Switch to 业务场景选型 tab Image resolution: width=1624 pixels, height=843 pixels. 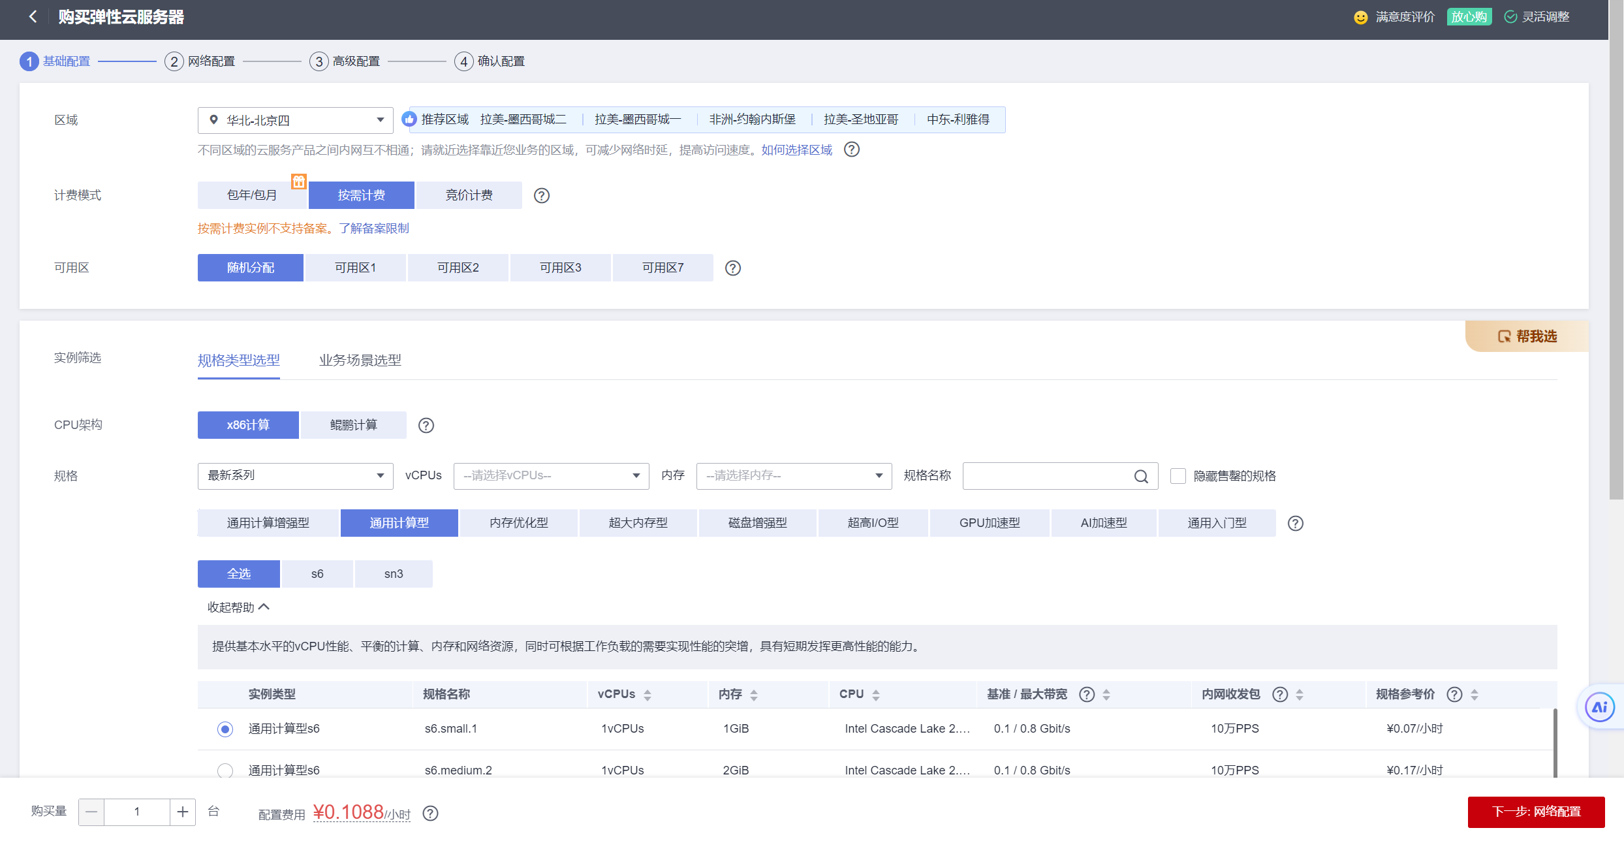[360, 360]
